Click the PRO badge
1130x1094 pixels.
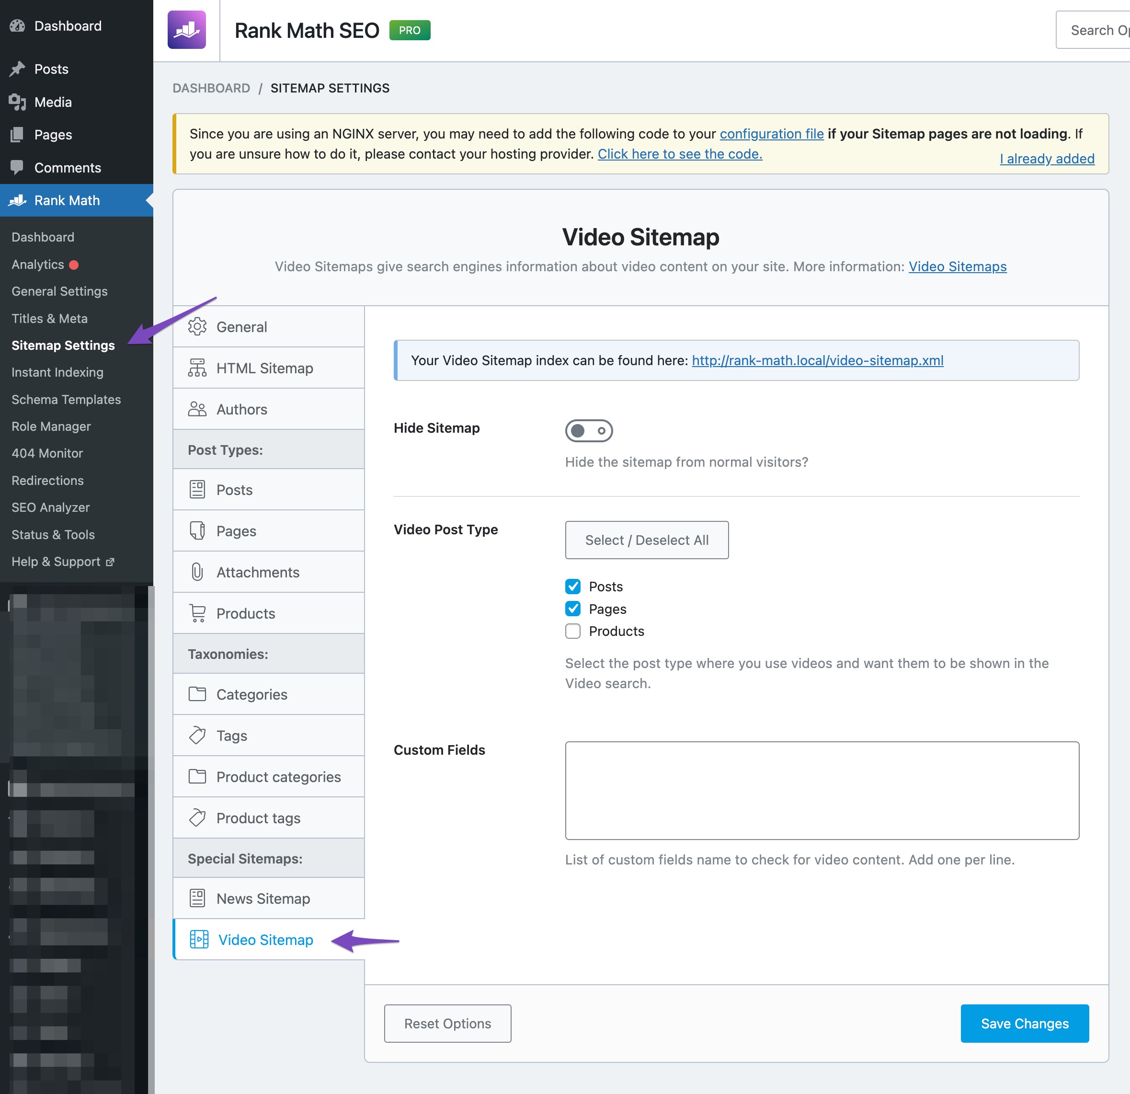pyautogui.click(x=410, y=30)
